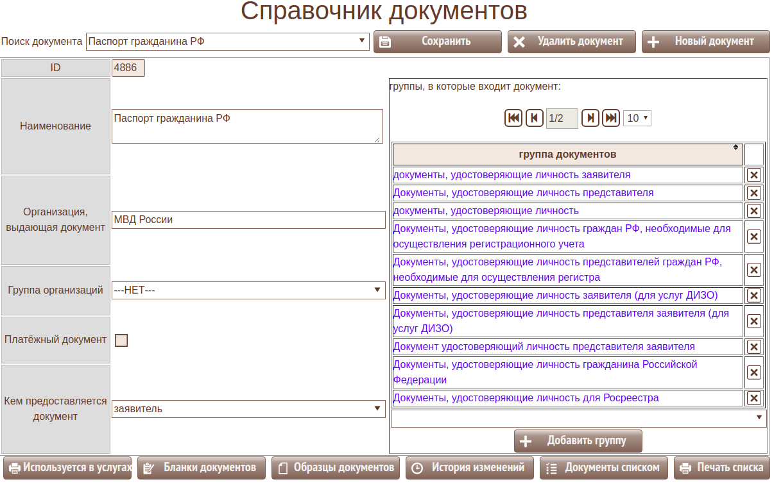Open link 'документы, удостоверяющие личность'
774x484 pixels.
[x=486, y=211]
